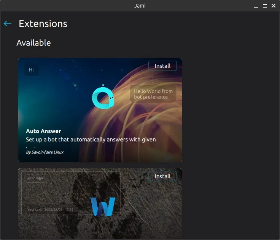Screen dimensions: 280x240
Task: Click the 'Your logo' placeholder box
Action: [x=35, y=178]
